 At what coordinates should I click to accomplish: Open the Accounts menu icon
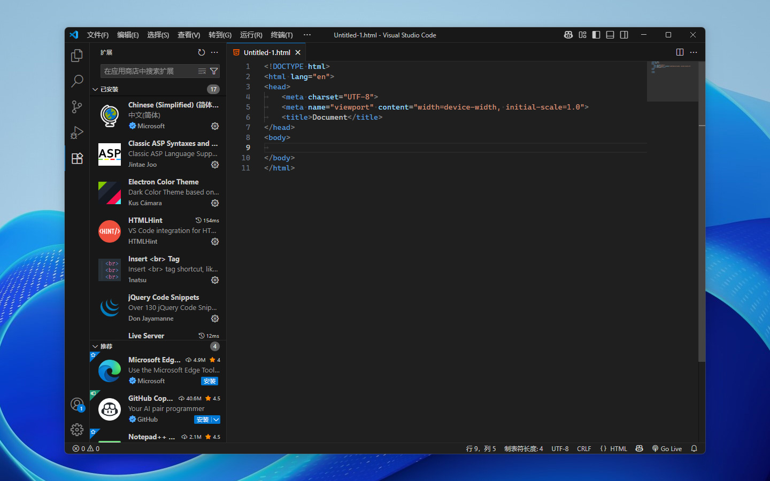(77, 404)
